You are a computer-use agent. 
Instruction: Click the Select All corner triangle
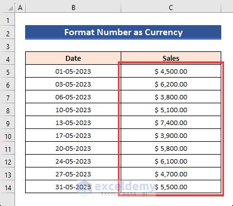click(10, 8)
